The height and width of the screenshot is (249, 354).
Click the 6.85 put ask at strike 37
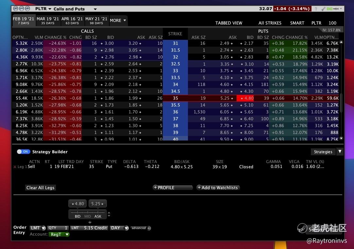pyautogui.click(x=227, y=119)
